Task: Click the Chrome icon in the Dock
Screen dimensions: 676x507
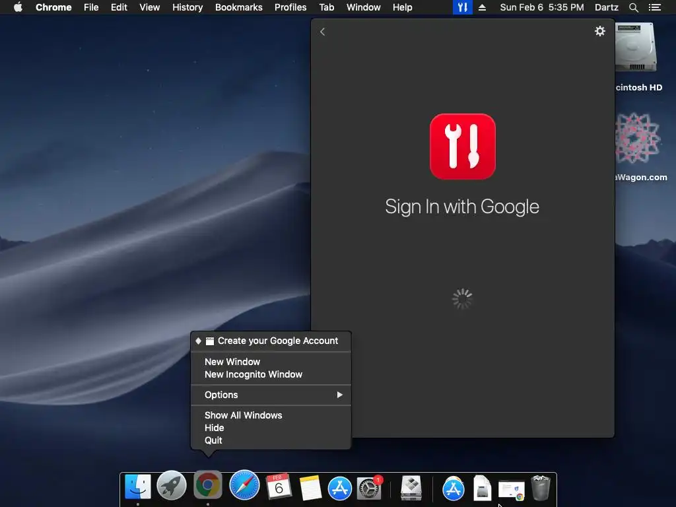Action: pyautogui.click(x=207, y=485)
